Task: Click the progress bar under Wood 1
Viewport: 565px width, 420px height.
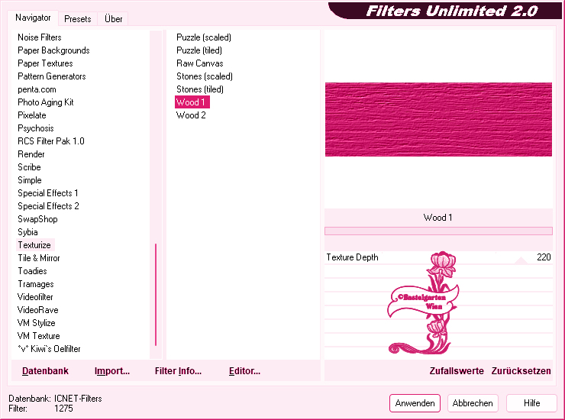Action: (x=438, y=231)
